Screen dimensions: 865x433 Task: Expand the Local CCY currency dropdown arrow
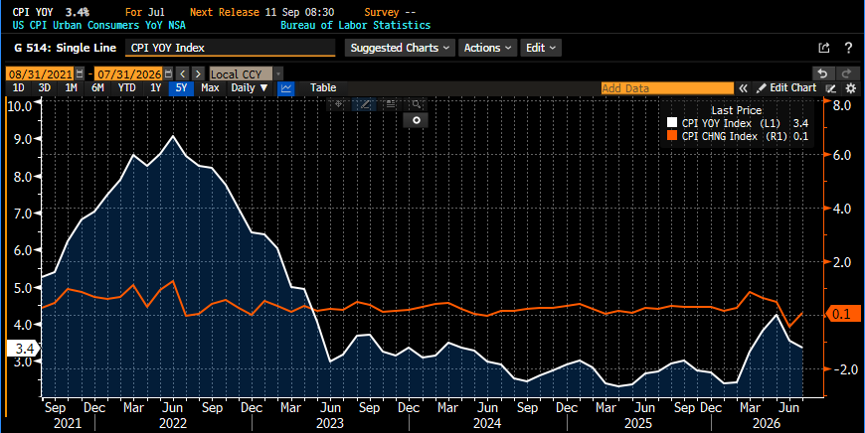pos(278,73)
